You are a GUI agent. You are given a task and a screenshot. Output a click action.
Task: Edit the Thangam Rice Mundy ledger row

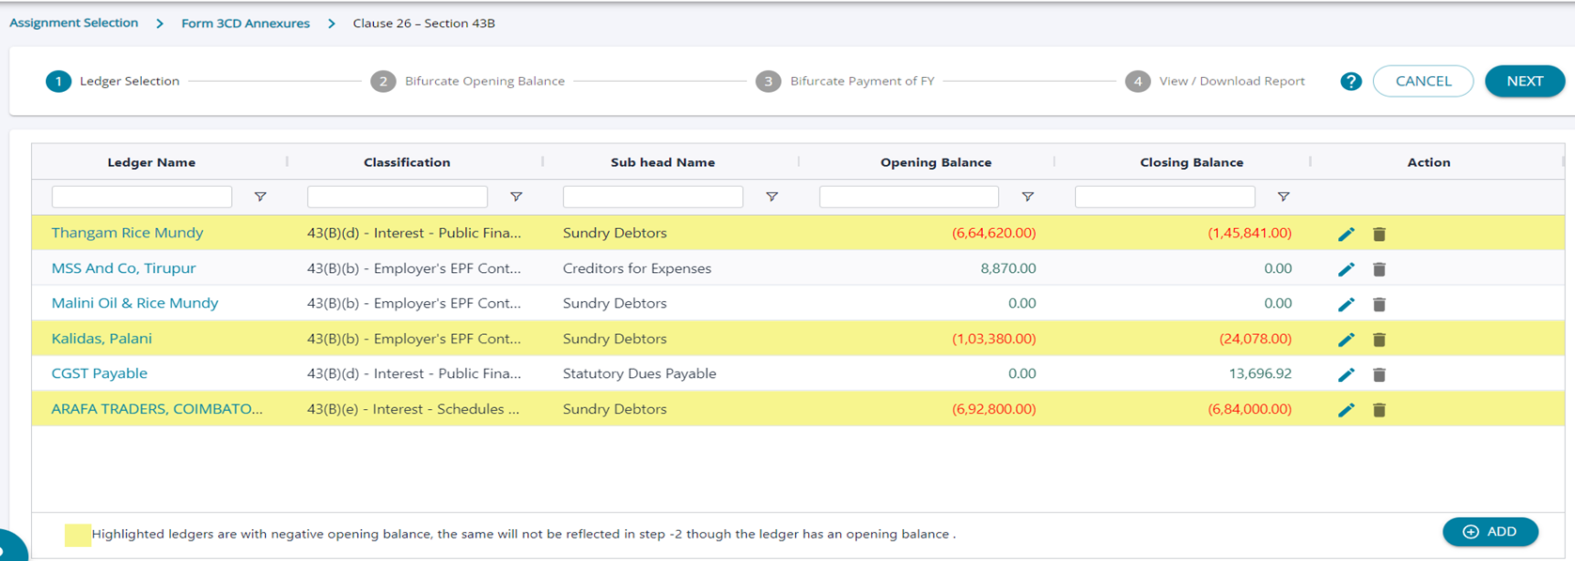1346,234
